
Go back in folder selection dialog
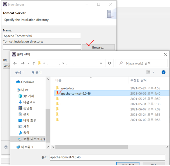pyautogui.click(x=15, y=63)
